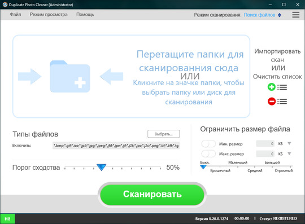The width and height of the screenshot is (305, 224).
Task: Click the Макс. размер value field
Action: (265, 154)
